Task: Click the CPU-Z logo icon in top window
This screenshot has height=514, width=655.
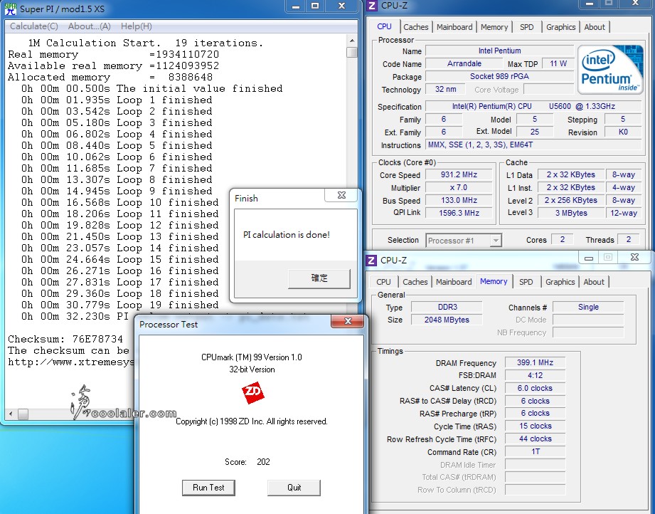Action: click(372, 6)
